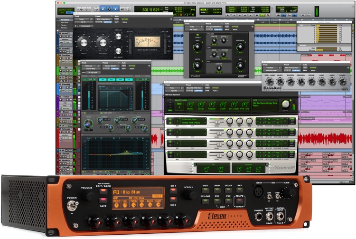This screenshot has height=239, width=356.
Task: Toggle the Sync button in AIR Phaser
Action: 197,35
